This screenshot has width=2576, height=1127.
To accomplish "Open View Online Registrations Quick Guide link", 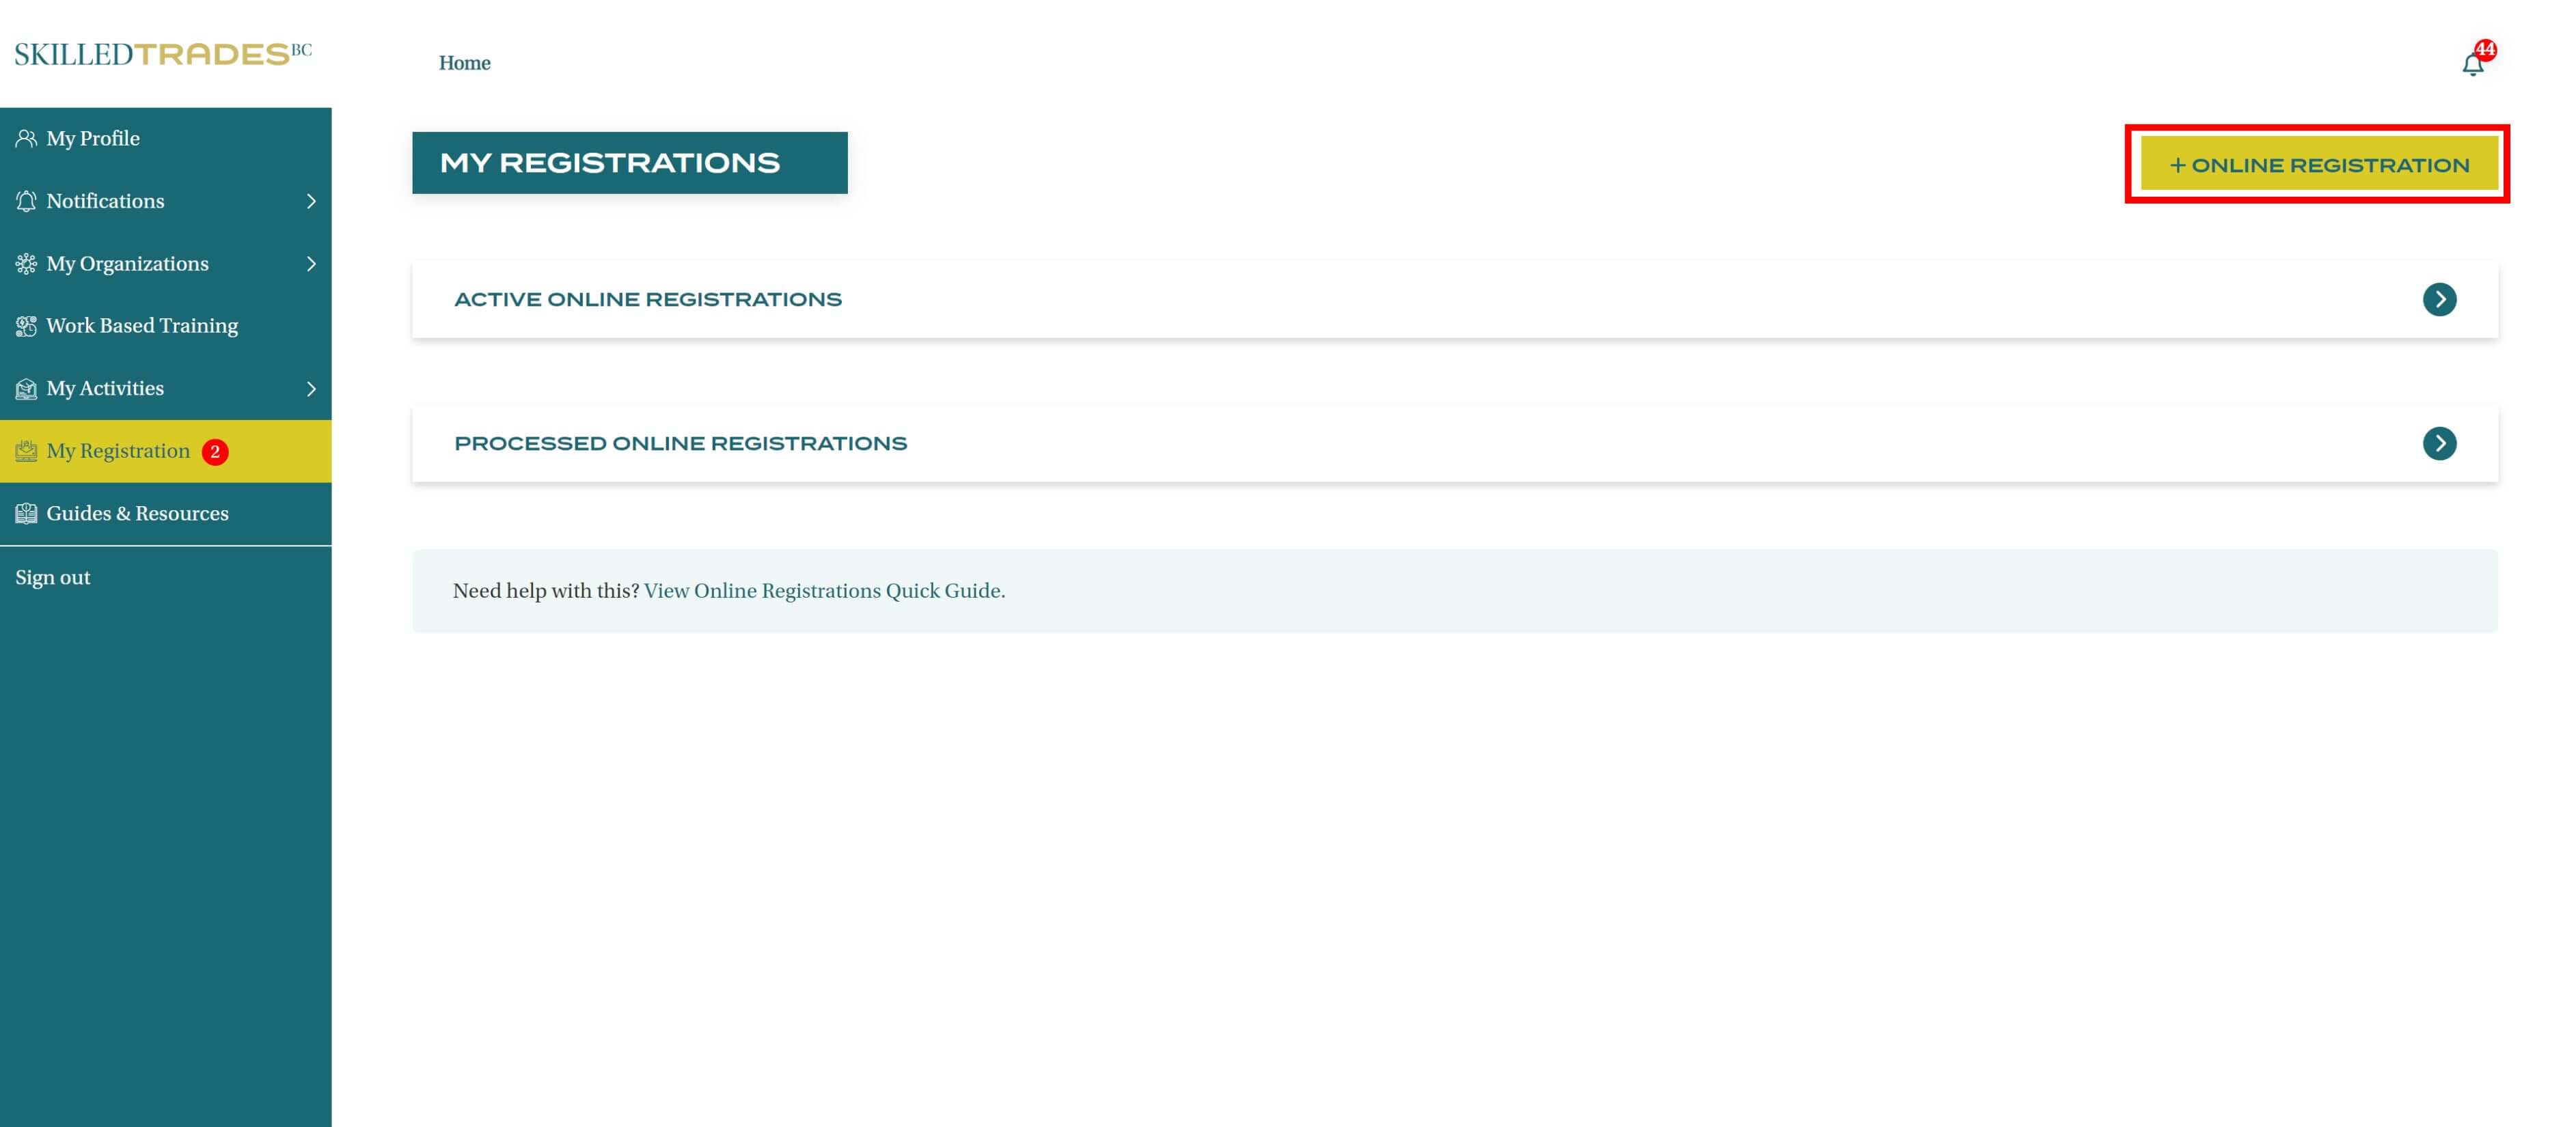I will 824,591.
